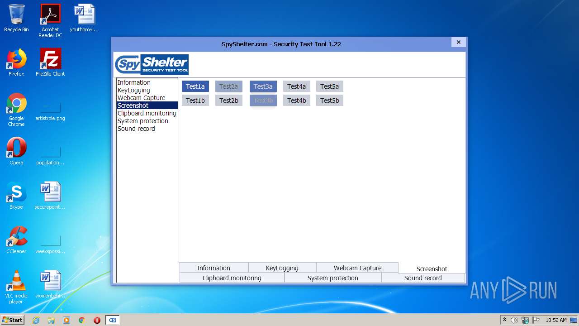Run screenshot Test1b
579x326 pixels.
pyautogui.click(x=195, y=101)
